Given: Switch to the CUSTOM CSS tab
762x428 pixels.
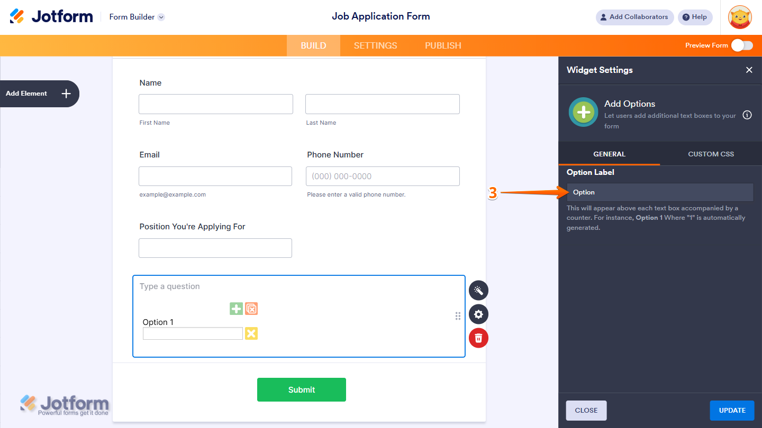Looking at the screenshot, I should pyautogui.click(x=711, y=154).
